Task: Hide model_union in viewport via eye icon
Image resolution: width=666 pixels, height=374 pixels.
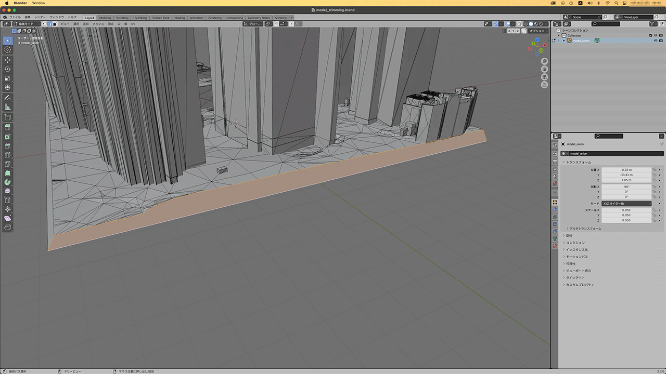Action: [656, 41]
